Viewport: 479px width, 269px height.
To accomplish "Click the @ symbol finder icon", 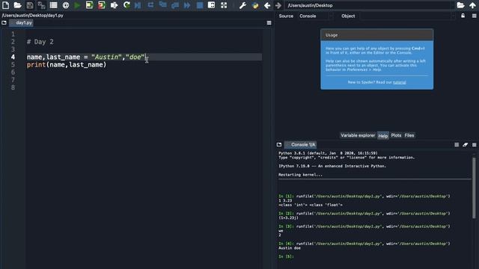I will (x=66, y=5).
